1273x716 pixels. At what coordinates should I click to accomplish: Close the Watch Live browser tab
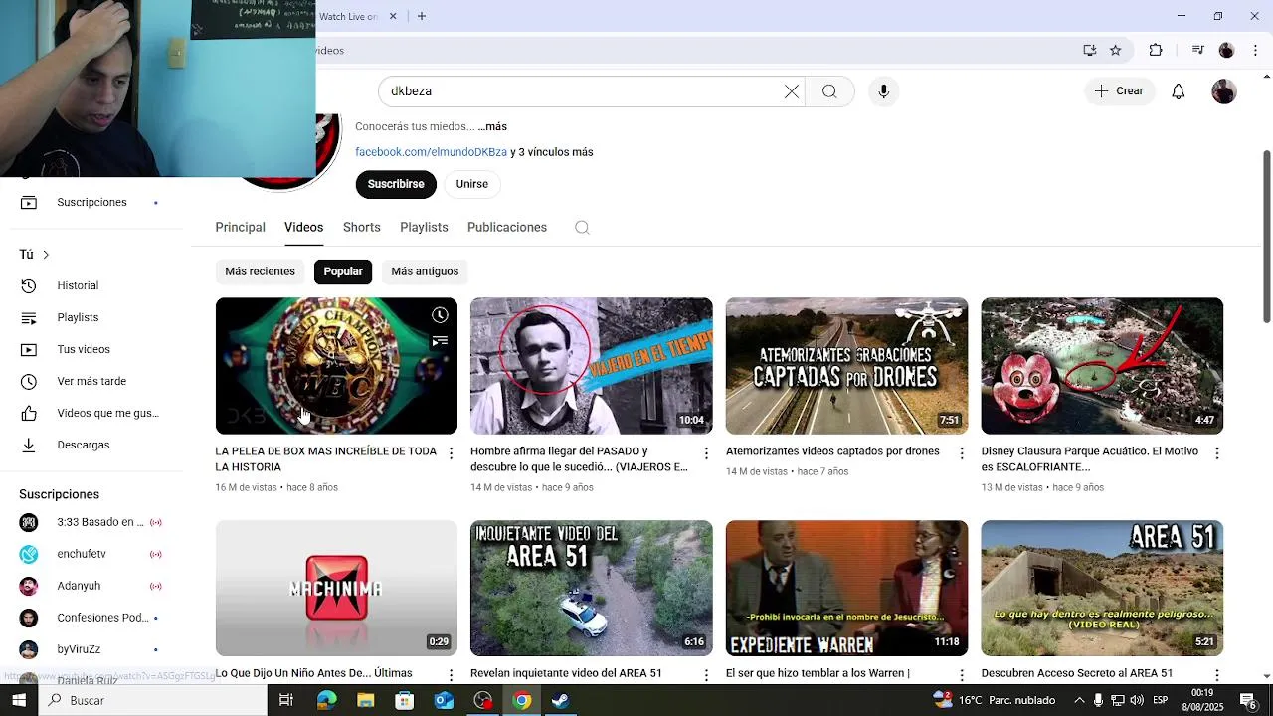[393, 16]
